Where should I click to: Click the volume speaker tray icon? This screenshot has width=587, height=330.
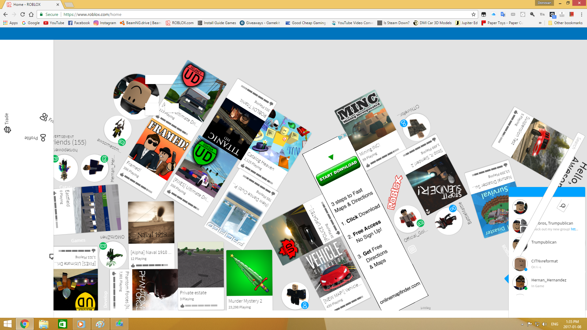click(545, 324)
